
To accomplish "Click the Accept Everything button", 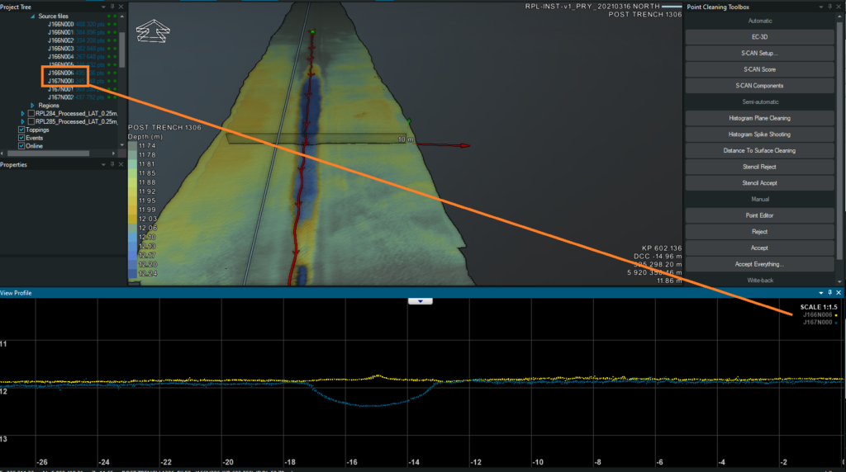I will pyautogui.click(x=760, y=264).
